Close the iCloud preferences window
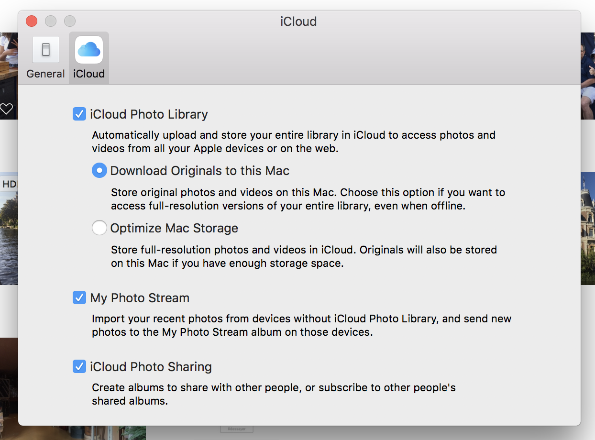This screenshot has height=440, width=595. (x=32, y=21)
